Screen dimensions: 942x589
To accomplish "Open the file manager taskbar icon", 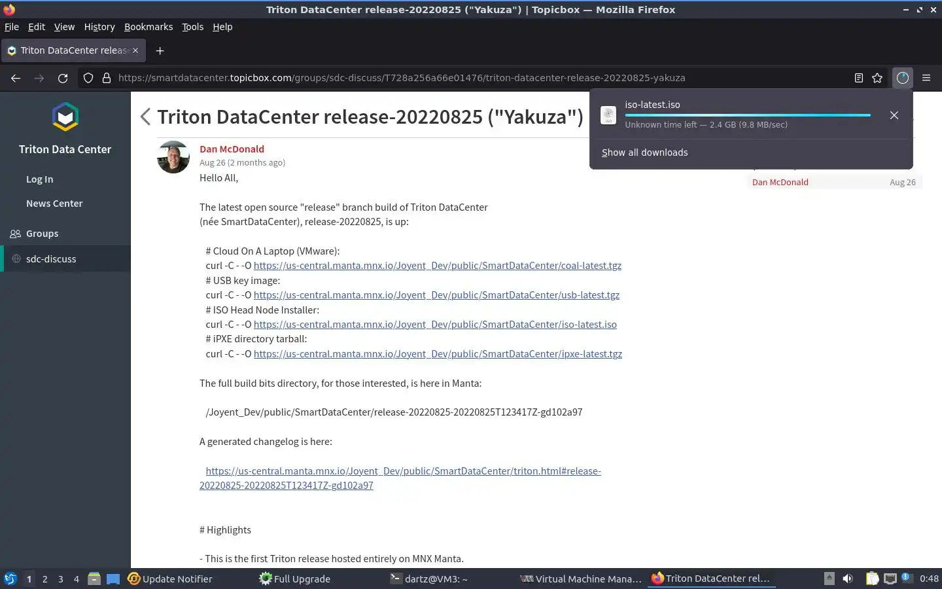I will 94,579.
